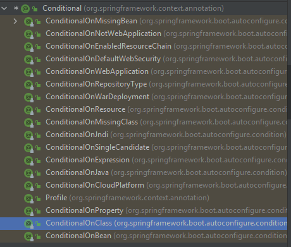Select the ConditionalOnProperty row

tap(144, 210)
